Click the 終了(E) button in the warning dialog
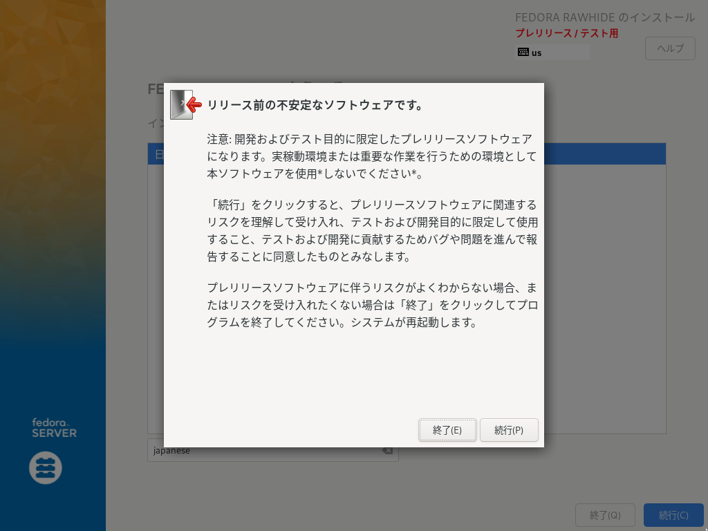Image resolution: width=708 pixels, height=531 pixels. coord(447,430)
